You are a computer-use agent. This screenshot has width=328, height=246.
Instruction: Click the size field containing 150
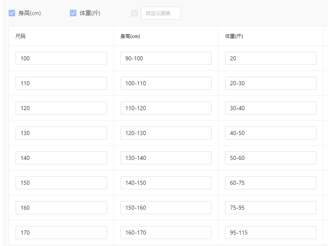point(61,183)
